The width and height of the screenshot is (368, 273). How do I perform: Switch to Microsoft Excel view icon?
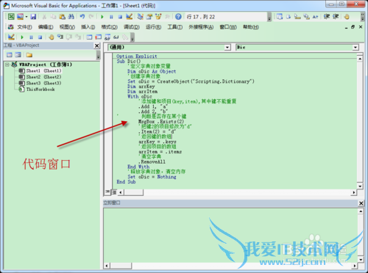(x=11, y=17)
